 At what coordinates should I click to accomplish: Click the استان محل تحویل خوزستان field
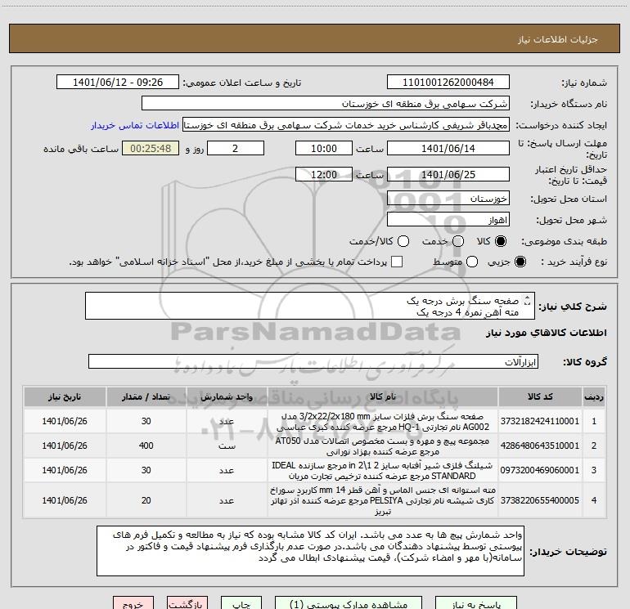448,199
